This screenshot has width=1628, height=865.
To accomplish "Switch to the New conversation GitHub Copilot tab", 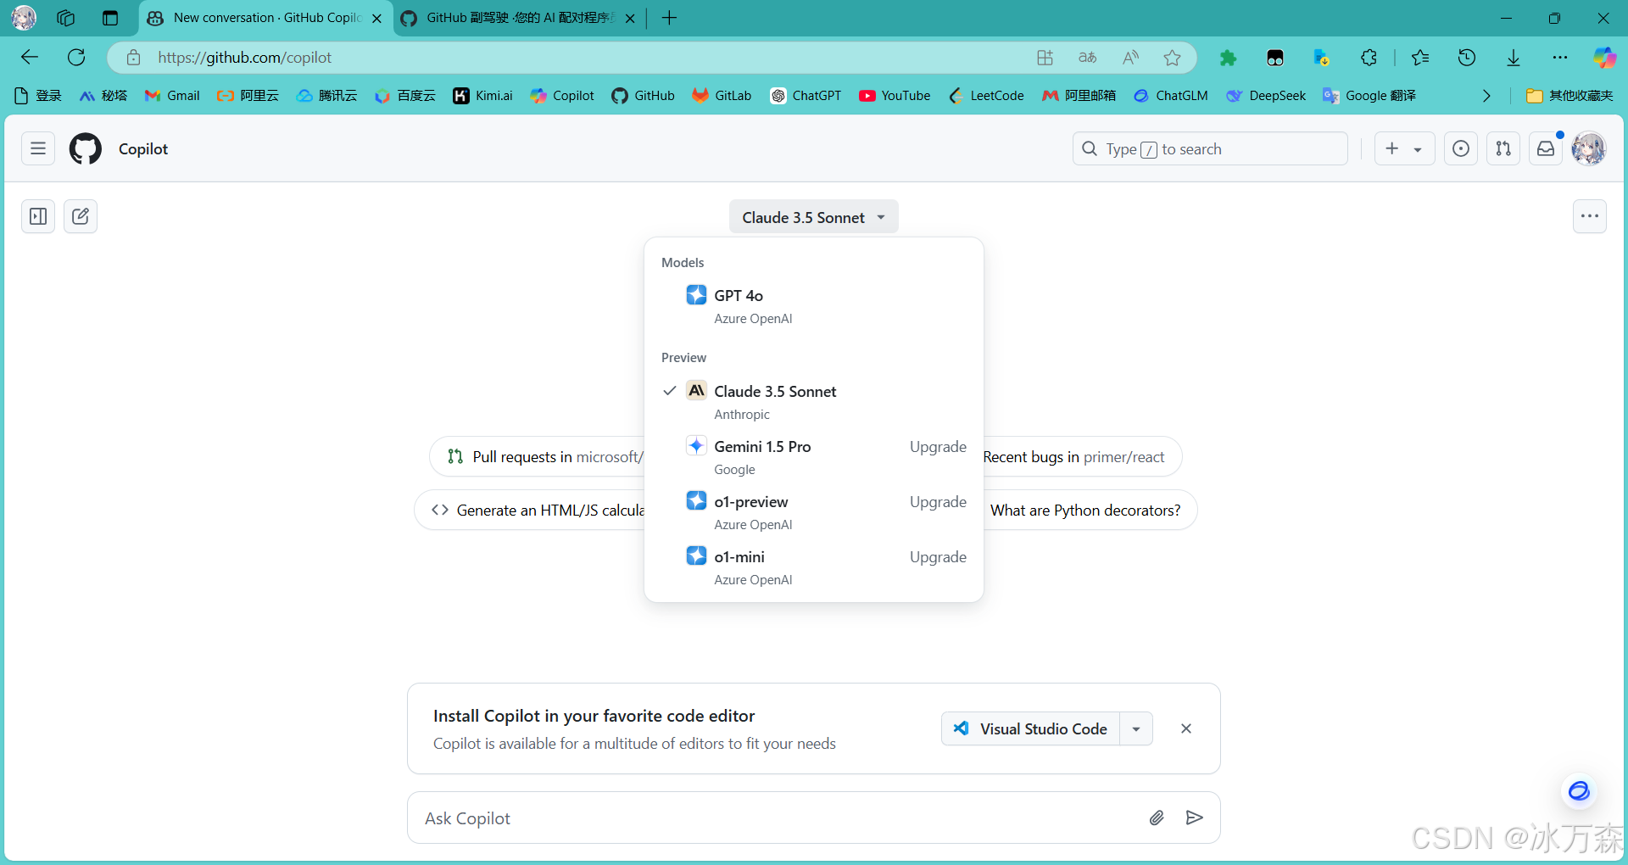I will 265,18.
